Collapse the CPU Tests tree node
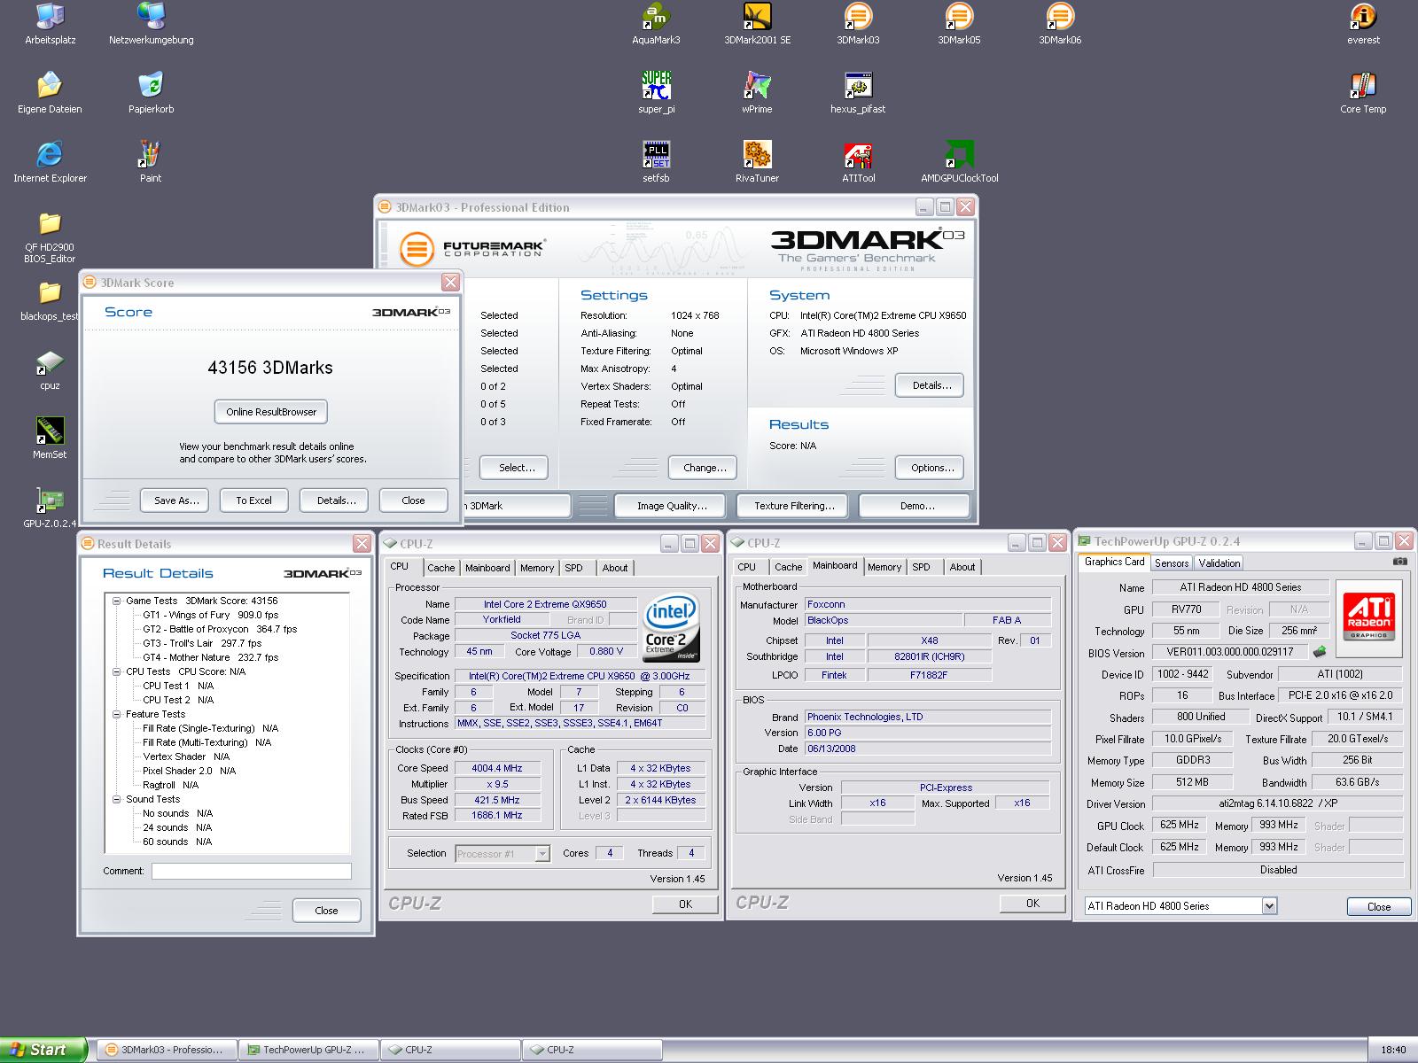This screenshot has width=1418, height=1063. click(116, 671)
